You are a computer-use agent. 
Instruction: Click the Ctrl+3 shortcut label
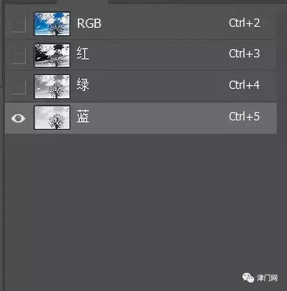[x=244, y=54]
